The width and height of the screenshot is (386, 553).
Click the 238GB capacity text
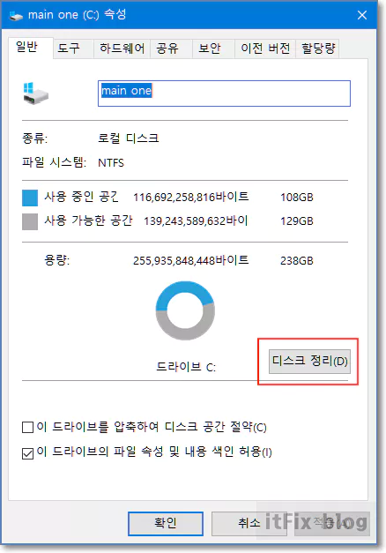tap(297, 261)
